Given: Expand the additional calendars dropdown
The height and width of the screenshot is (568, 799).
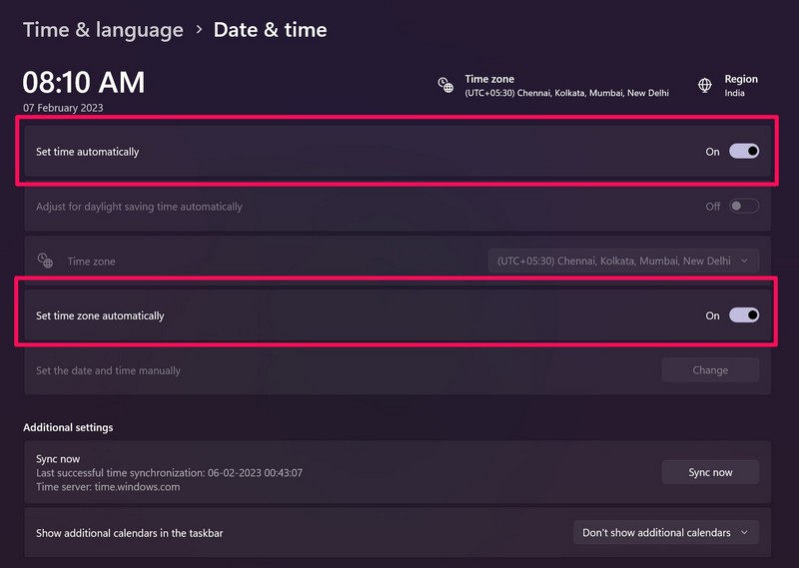Looking at the screenshot, I should point(666,533).
